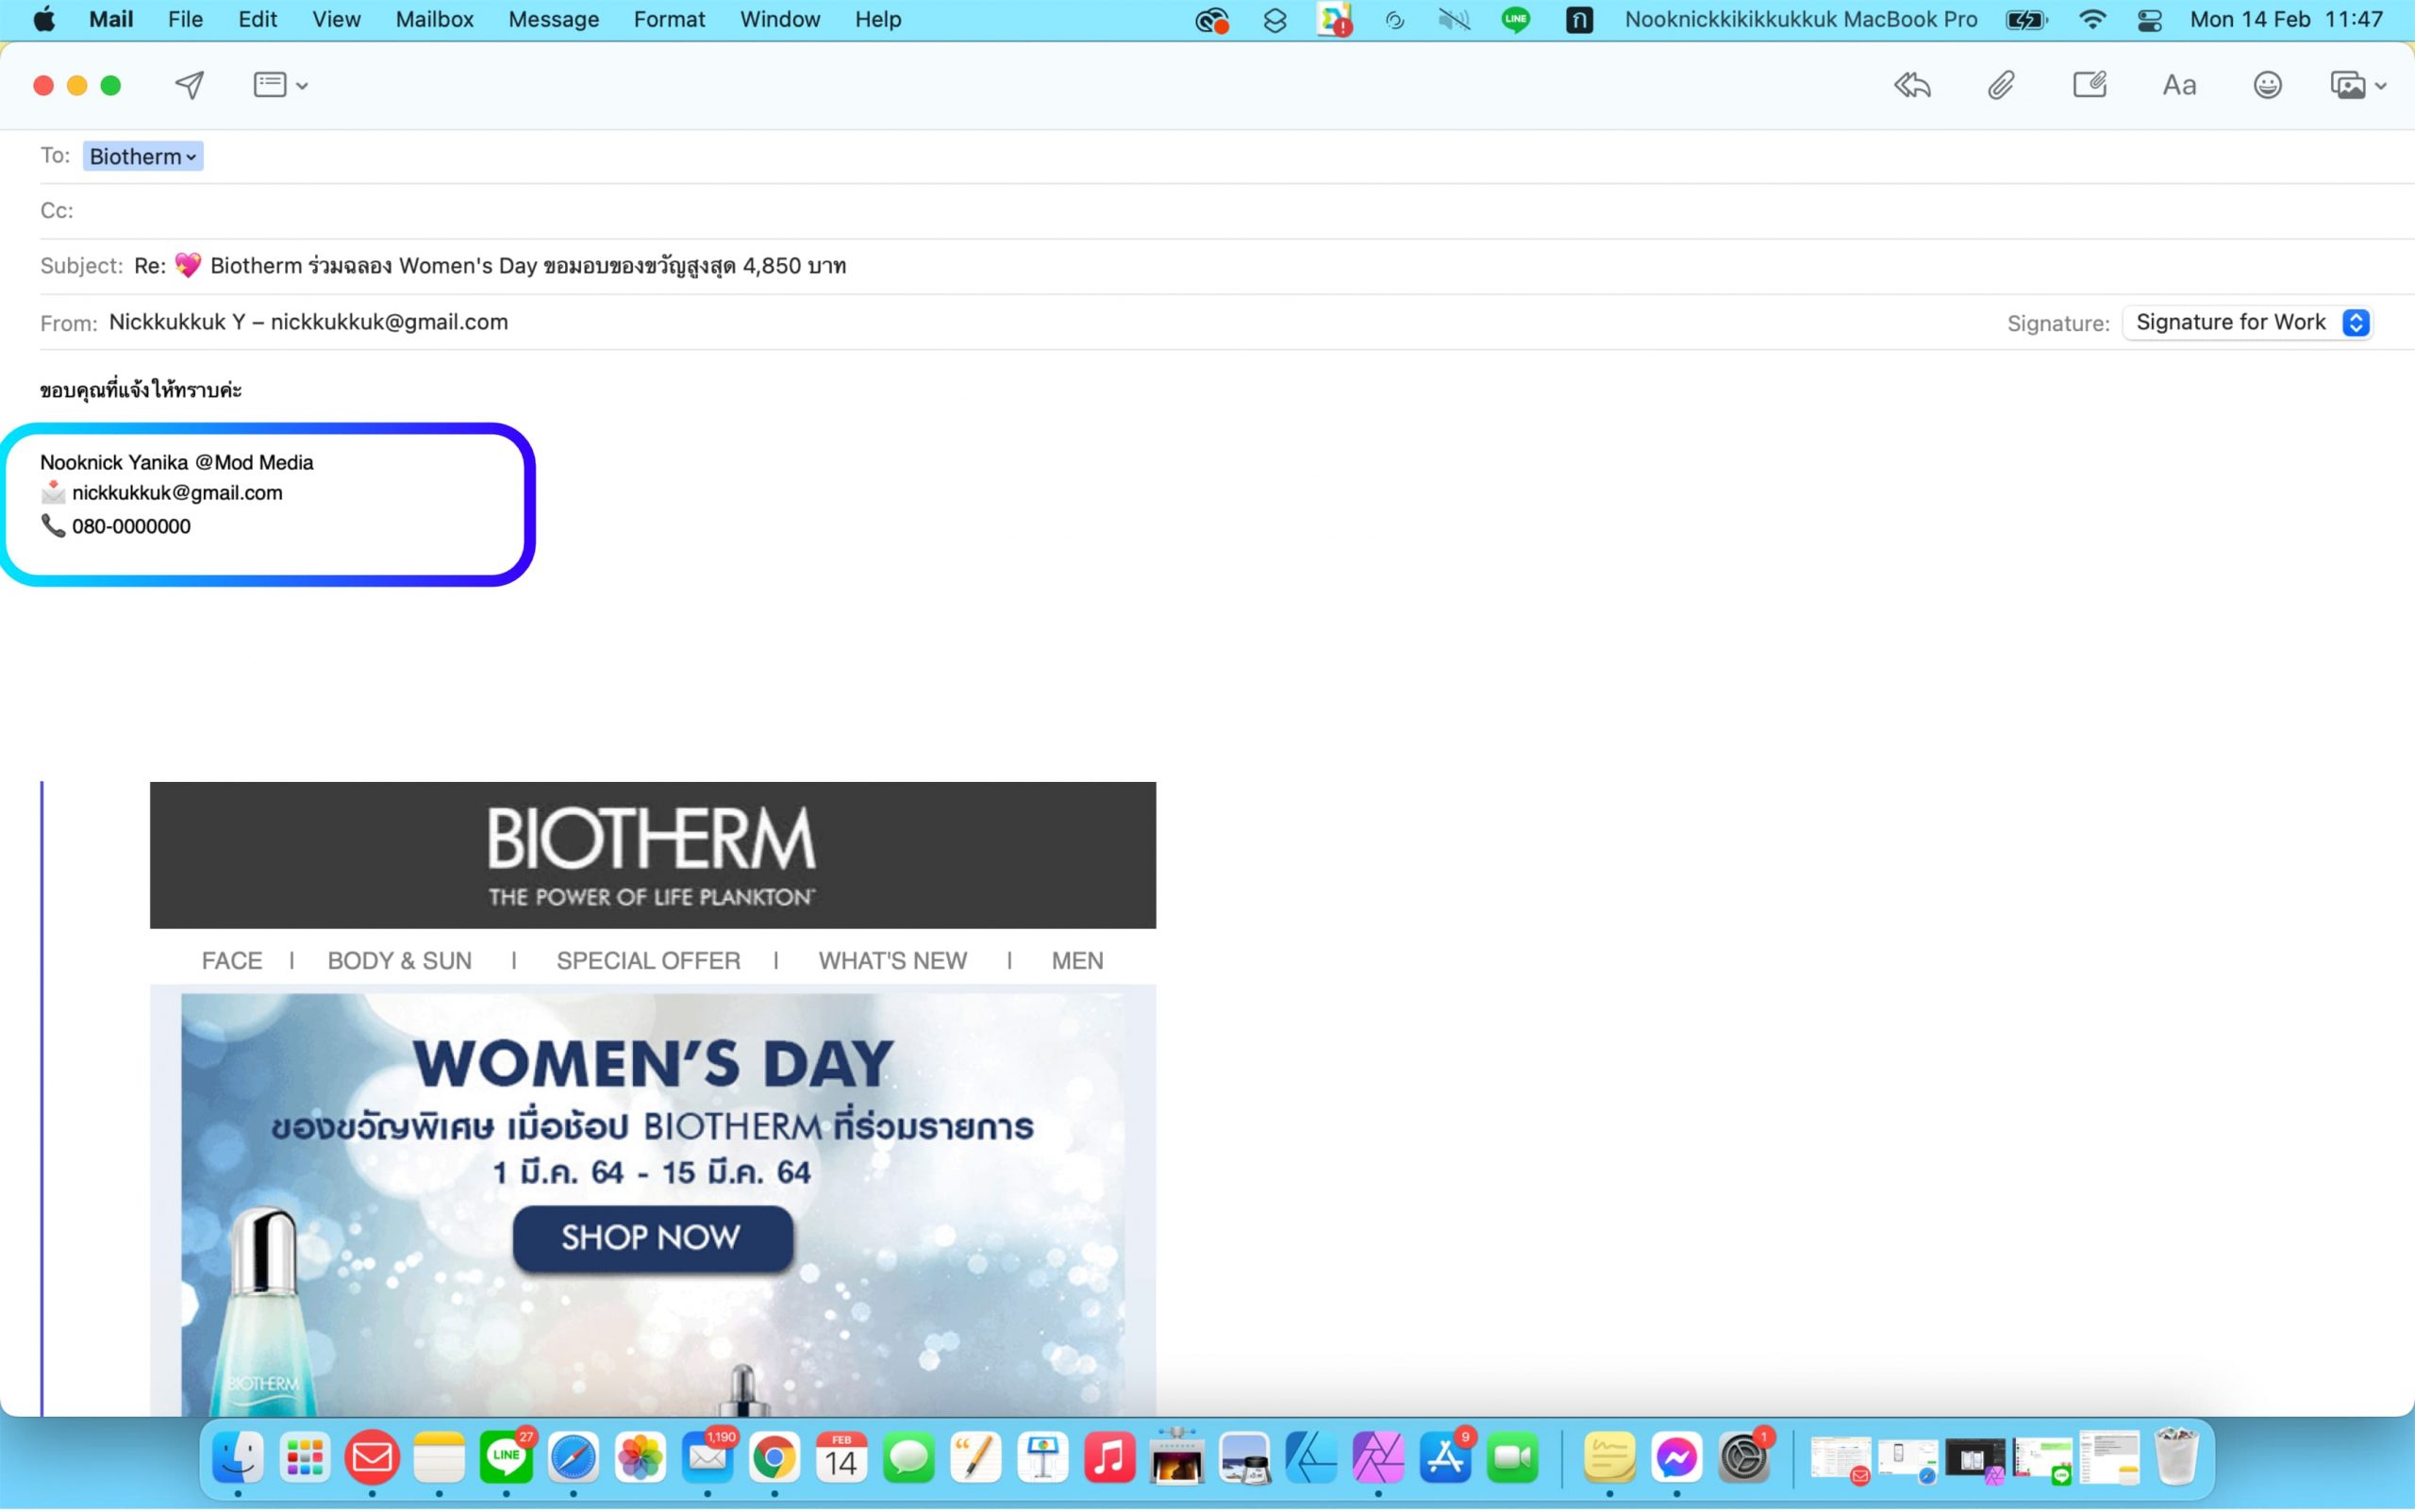Click the SPECIAL OFFER link
This screenshot has height=1512, width=2415.
(x=648, y=960)
